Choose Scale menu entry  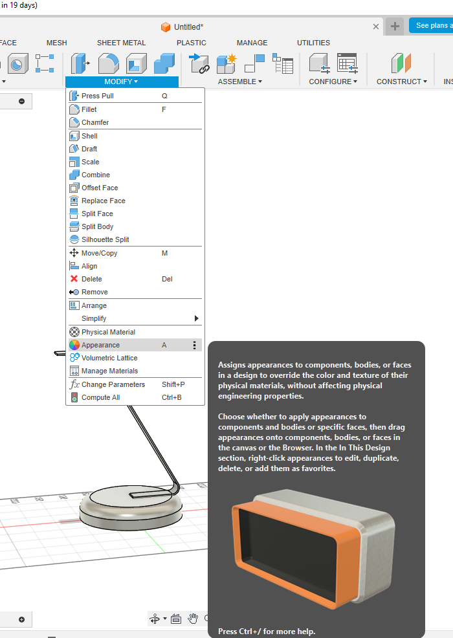pos(135,162)
